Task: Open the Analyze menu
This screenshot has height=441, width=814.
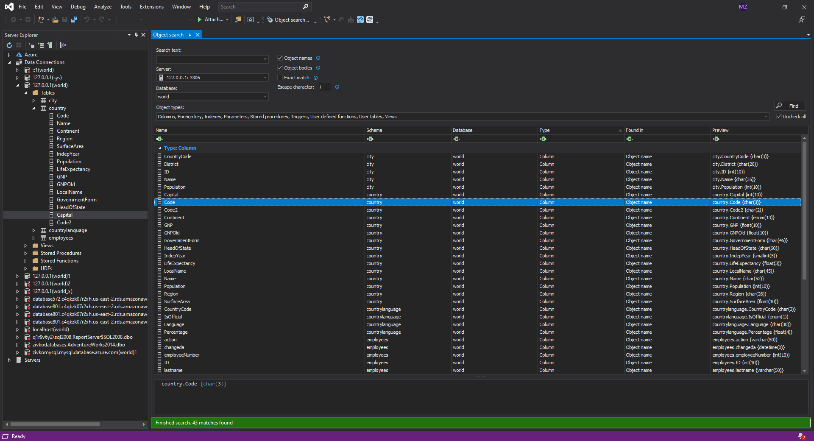Action: pyautogui.click(x=103, y=6)
